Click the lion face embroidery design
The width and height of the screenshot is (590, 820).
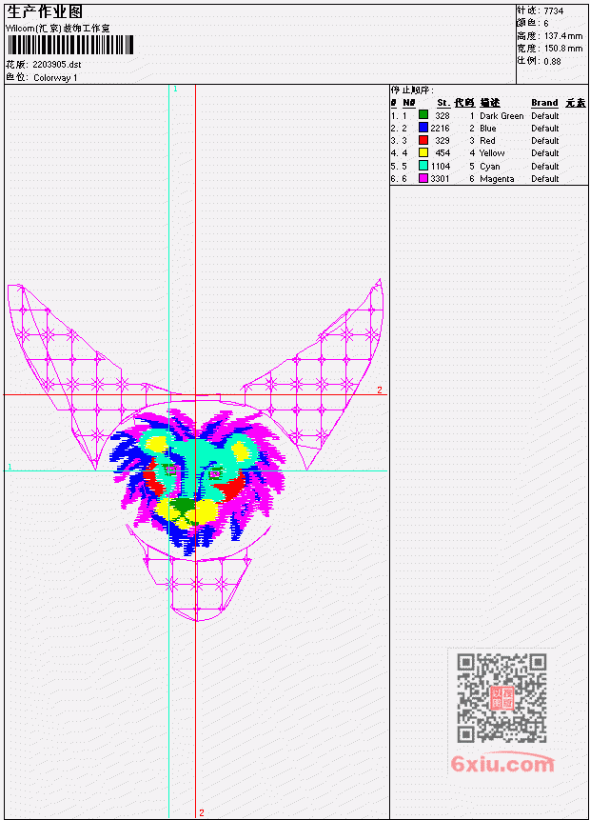(x=198, y=481)
